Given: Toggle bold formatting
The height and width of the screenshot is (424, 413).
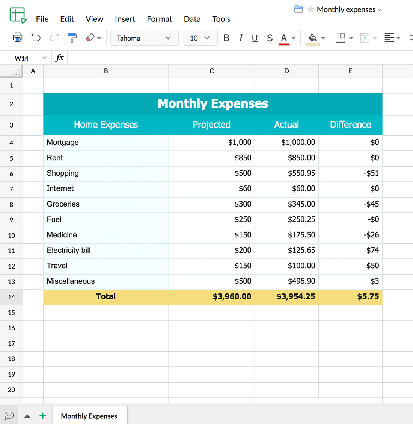Looking at the screenshot, I should point(226,38).
